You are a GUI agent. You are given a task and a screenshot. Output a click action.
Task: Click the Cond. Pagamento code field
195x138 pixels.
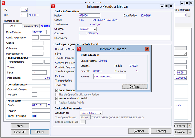(x=35, y=38)
